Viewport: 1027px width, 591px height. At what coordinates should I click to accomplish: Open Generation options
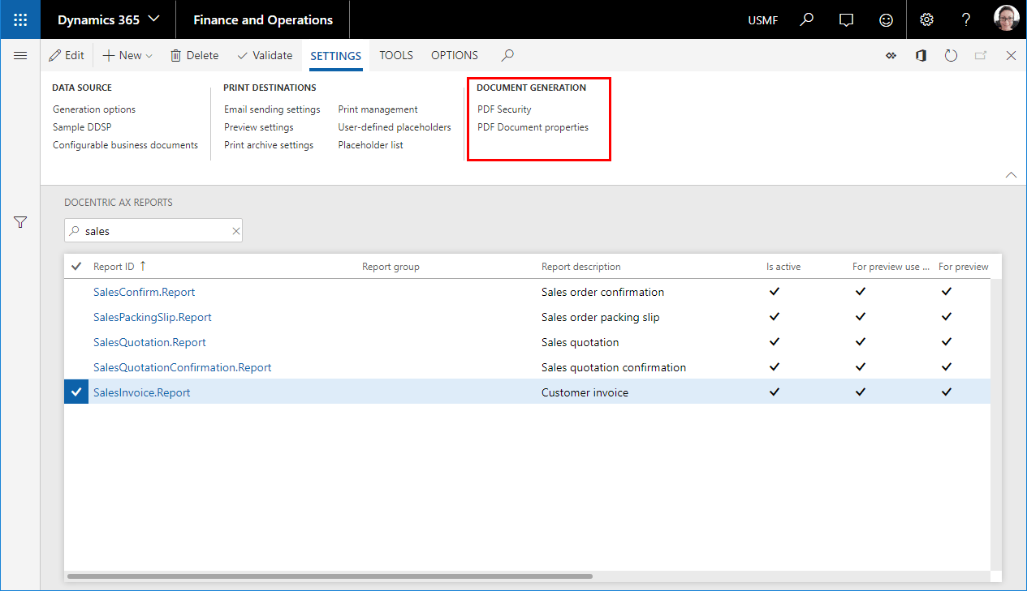94,109
